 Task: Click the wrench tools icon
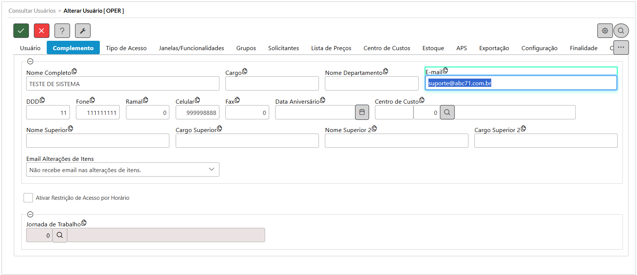pos(83,31)
